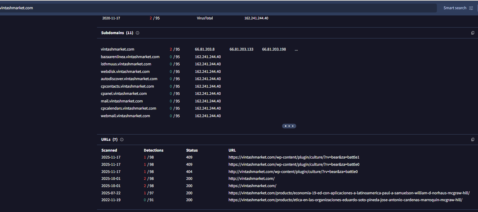Click the Smart search filter icon
478x212 pixels.
pos(471,8)
